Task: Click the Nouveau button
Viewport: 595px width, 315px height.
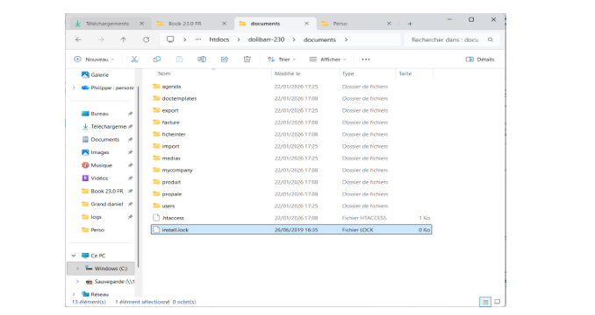Action: [94, 59]
